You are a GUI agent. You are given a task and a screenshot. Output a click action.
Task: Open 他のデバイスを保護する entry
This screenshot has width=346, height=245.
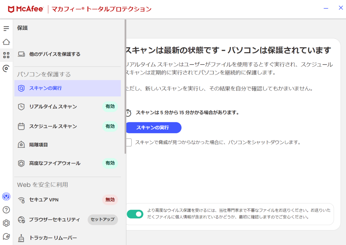67,54
